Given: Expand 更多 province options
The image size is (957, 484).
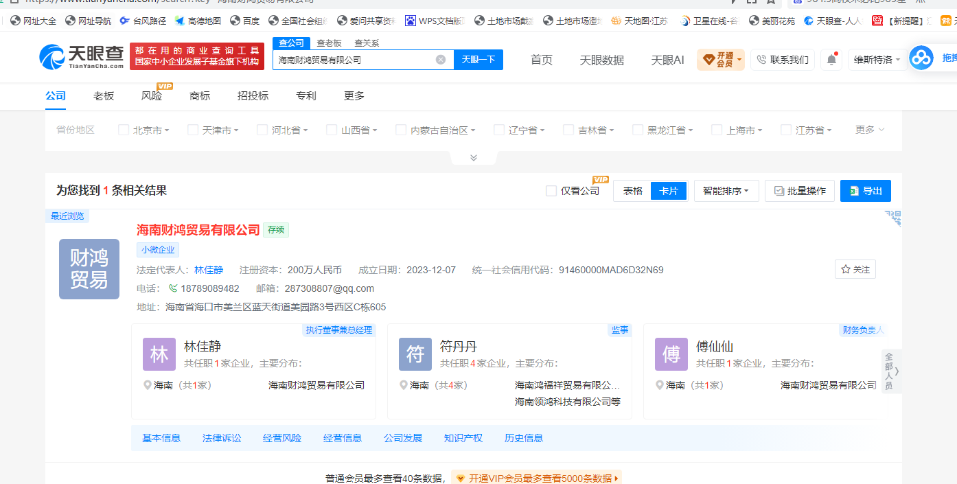Looking at the screenshot, I should [870, 130].
